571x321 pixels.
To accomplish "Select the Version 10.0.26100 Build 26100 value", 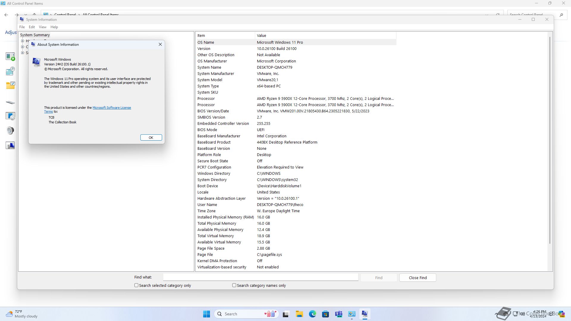I will coord(277,48).
